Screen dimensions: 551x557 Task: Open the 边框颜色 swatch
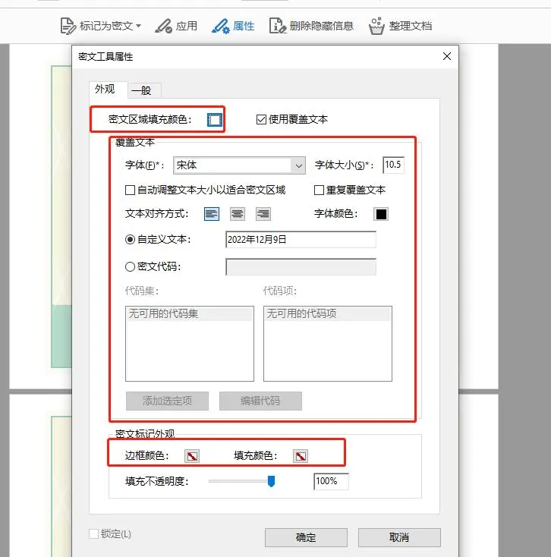(192, 456)
